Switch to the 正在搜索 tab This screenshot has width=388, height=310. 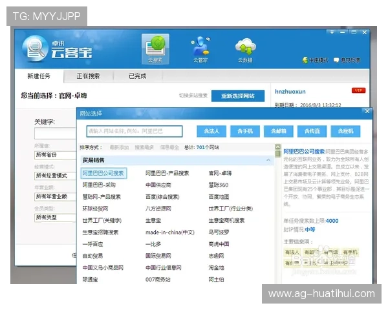click(88, 76)
